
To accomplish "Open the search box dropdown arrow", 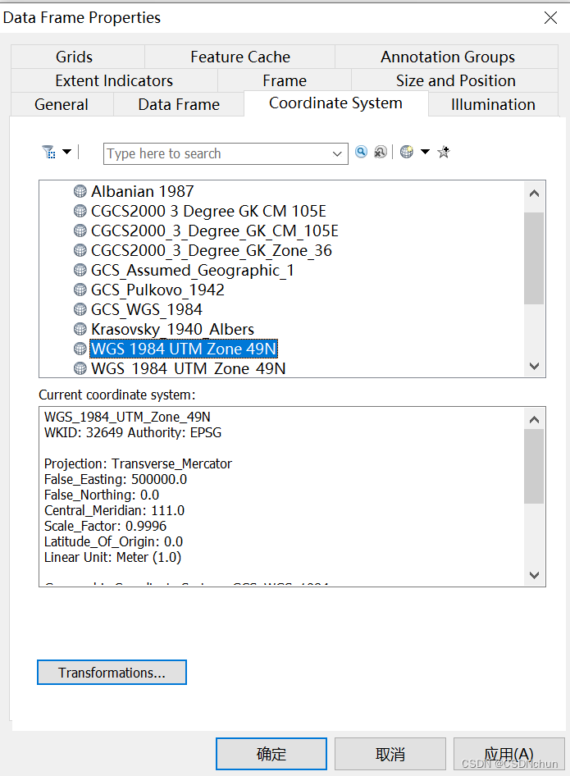I will point(337,153).
